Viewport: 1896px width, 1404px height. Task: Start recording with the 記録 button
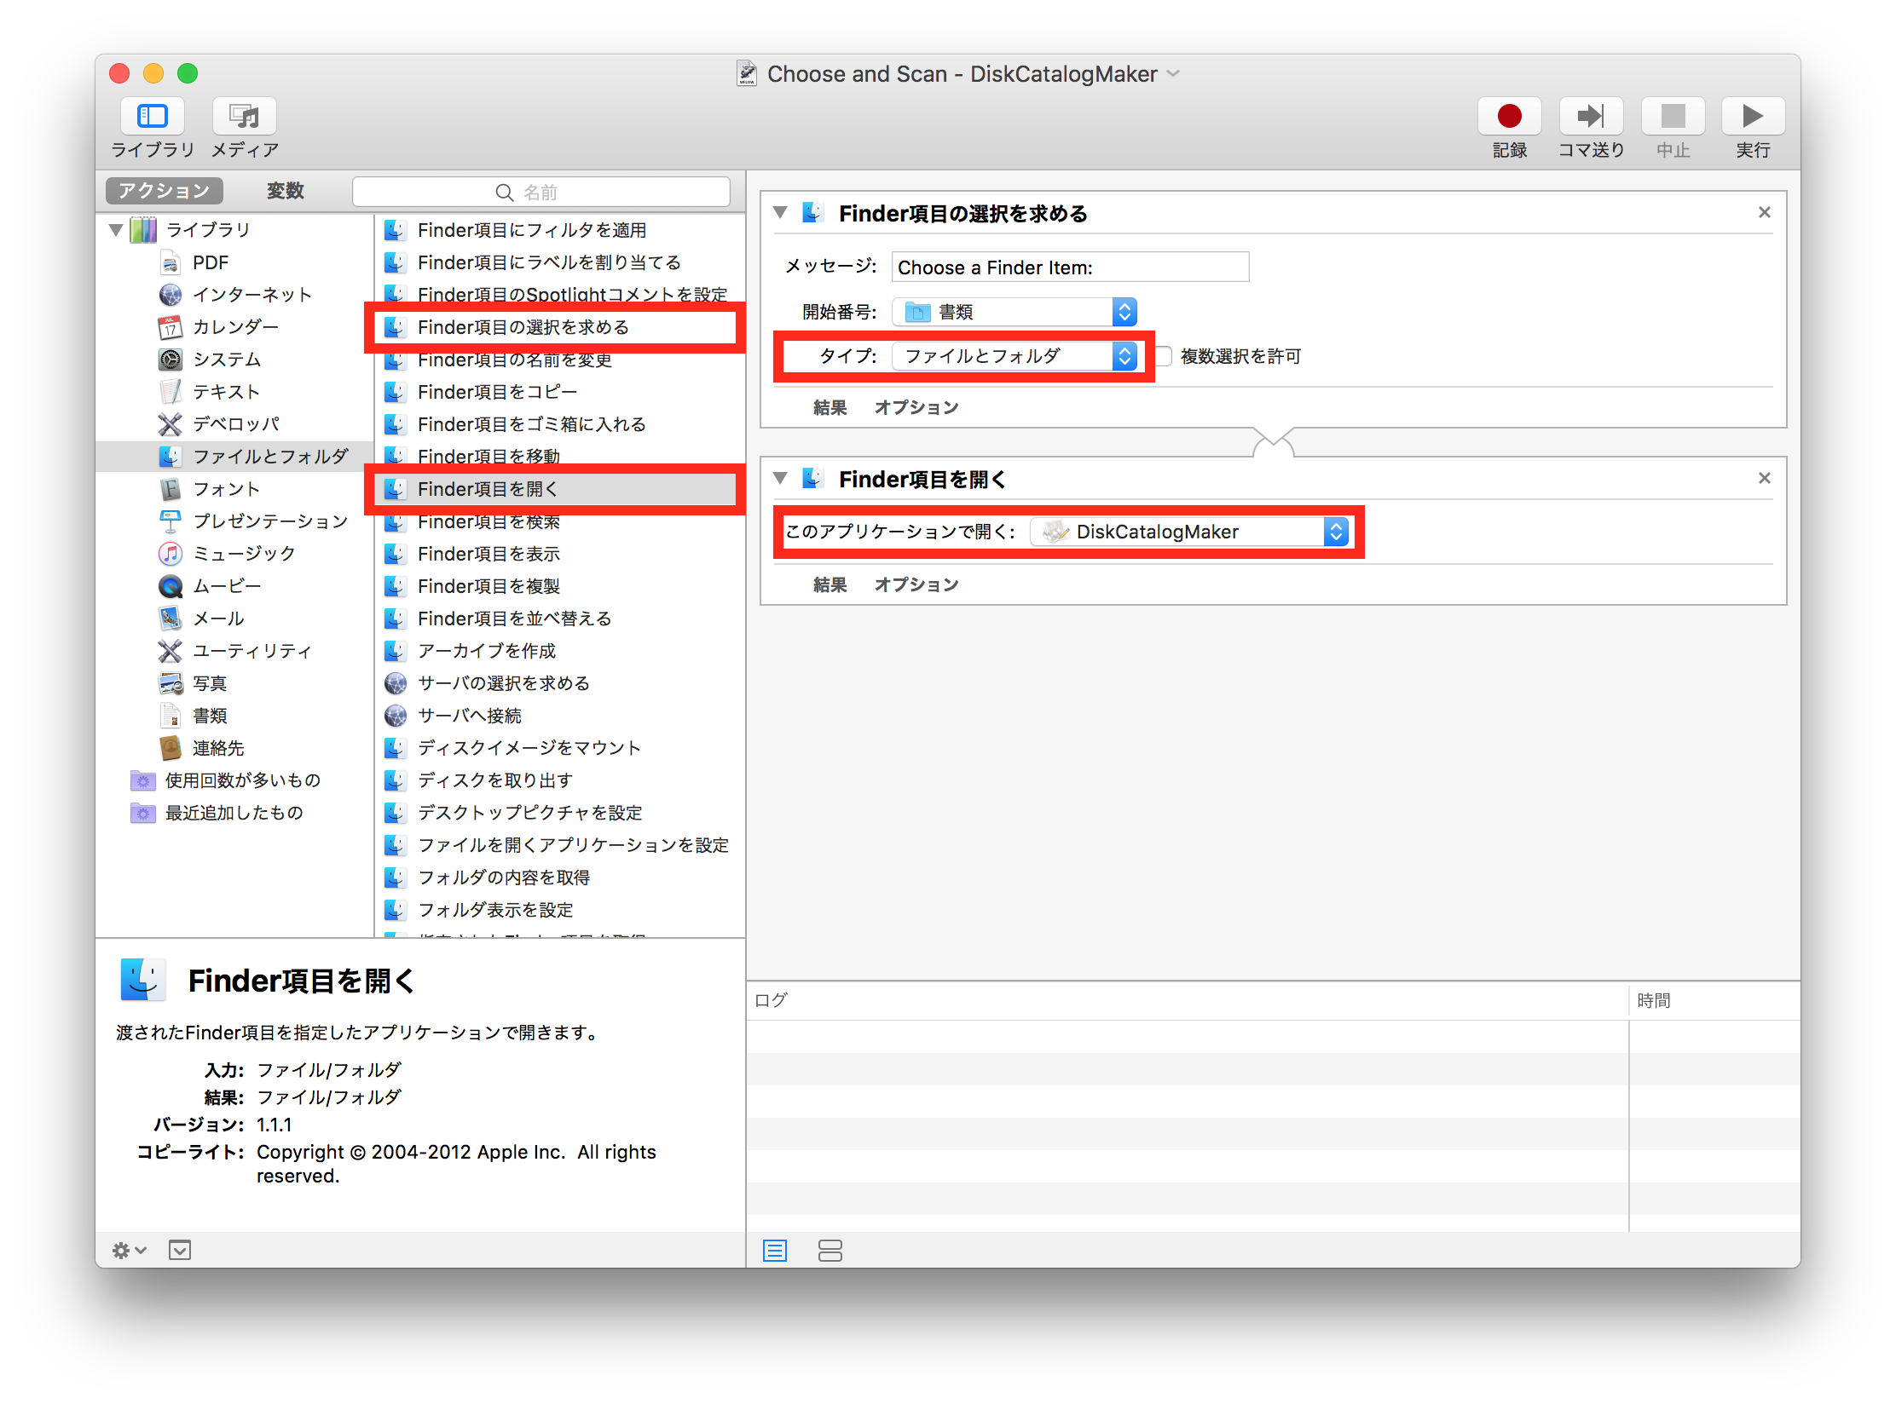pos(1509,117)
